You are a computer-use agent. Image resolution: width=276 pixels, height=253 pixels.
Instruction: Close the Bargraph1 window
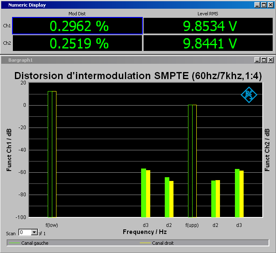(270, 60)
